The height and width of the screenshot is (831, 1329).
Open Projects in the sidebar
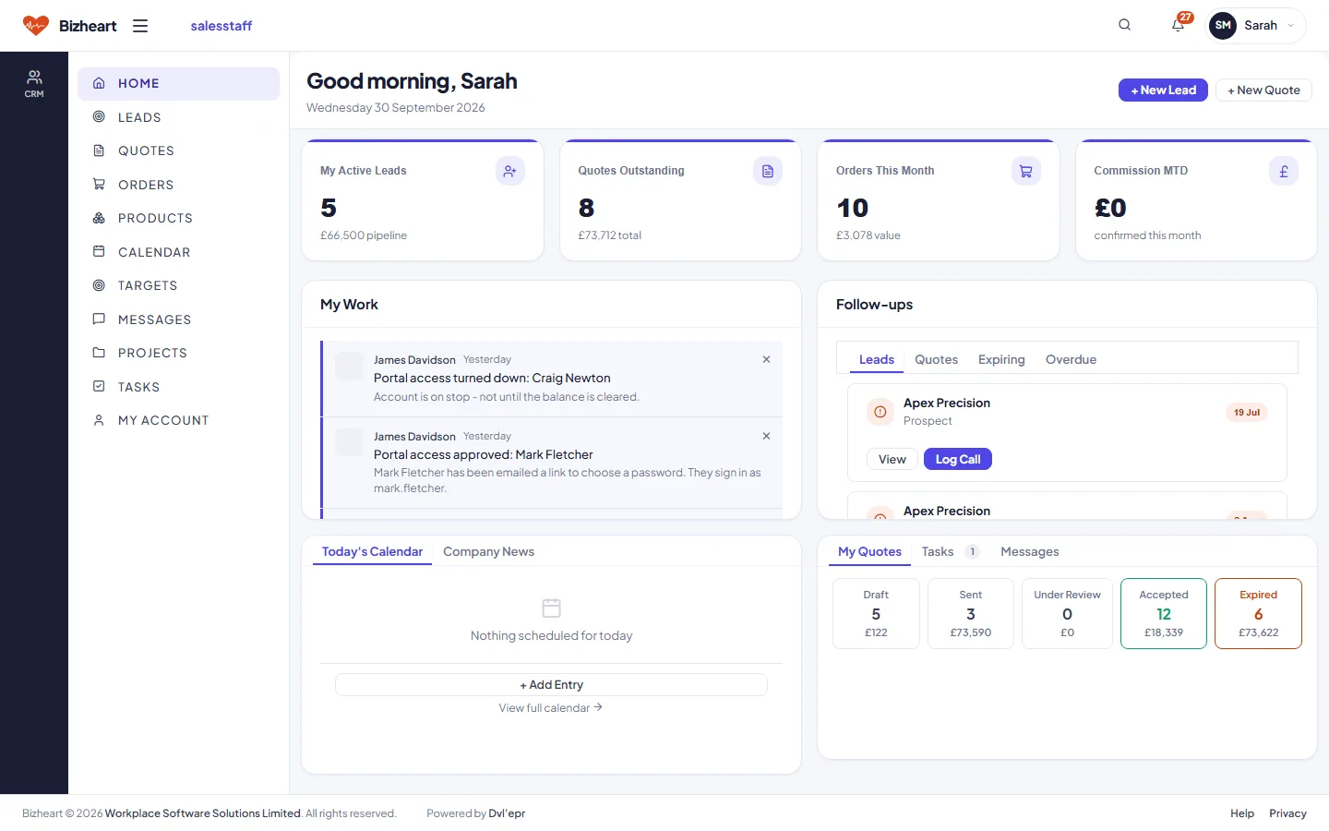coord(178,353)
